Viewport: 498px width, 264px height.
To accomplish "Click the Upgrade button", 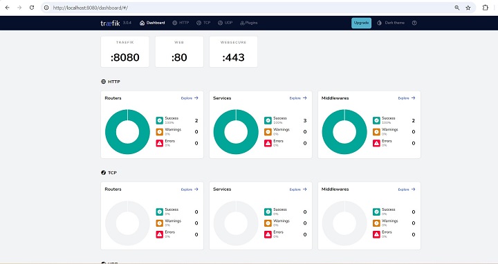I will pyautogui.click(x=361, y=23).
